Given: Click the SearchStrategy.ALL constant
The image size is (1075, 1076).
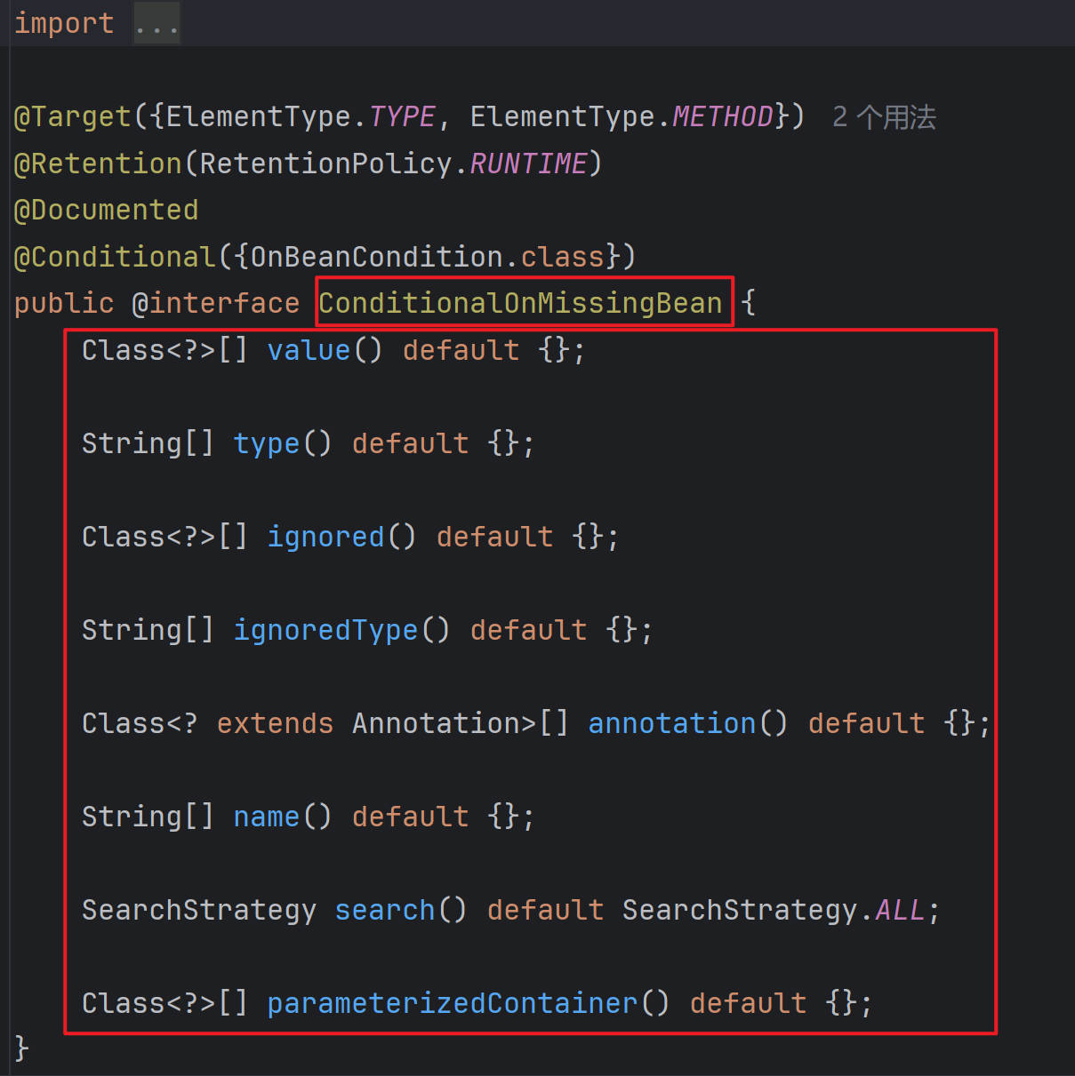Looking at the screenshot, I should point(900,910).
